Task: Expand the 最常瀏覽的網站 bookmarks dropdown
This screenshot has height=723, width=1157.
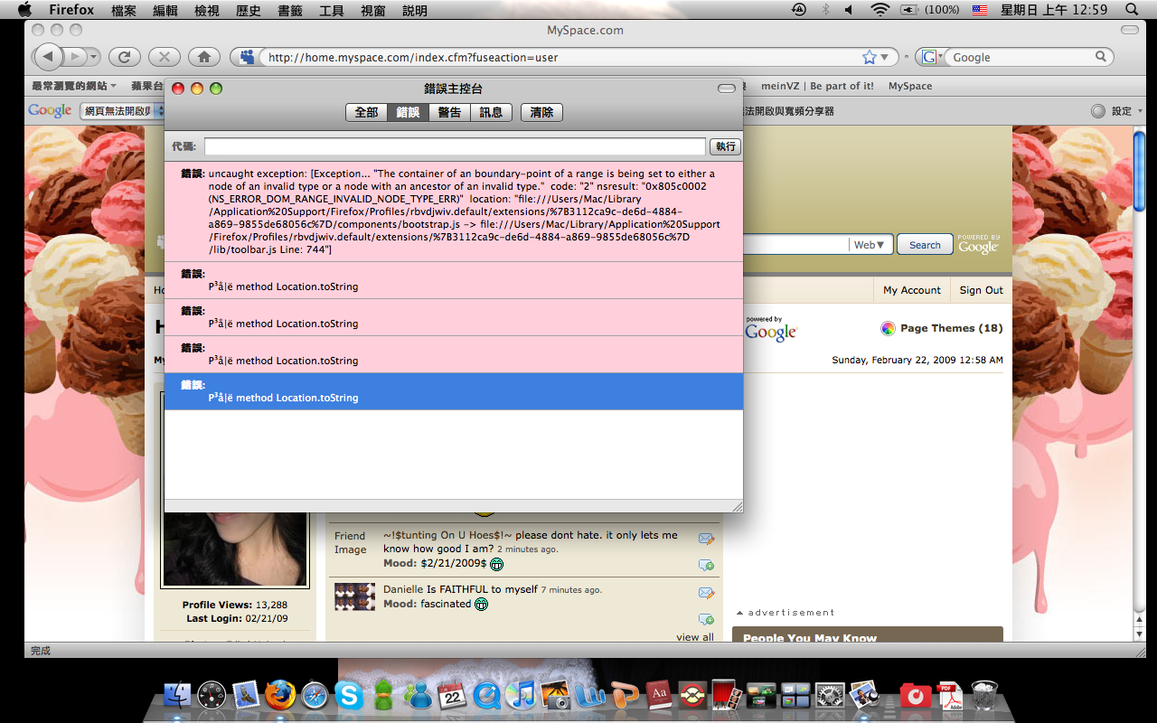Action: (74, 86)
